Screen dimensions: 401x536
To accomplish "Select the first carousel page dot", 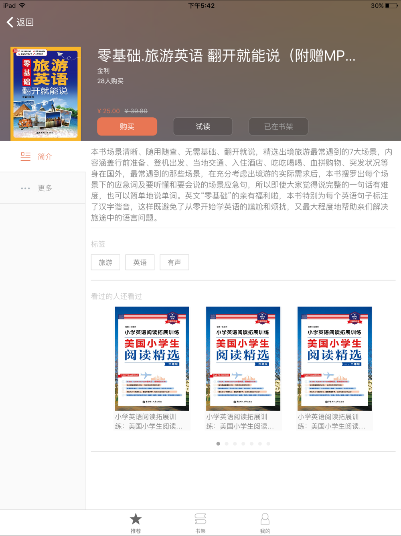I will click(x=218, y=444).
